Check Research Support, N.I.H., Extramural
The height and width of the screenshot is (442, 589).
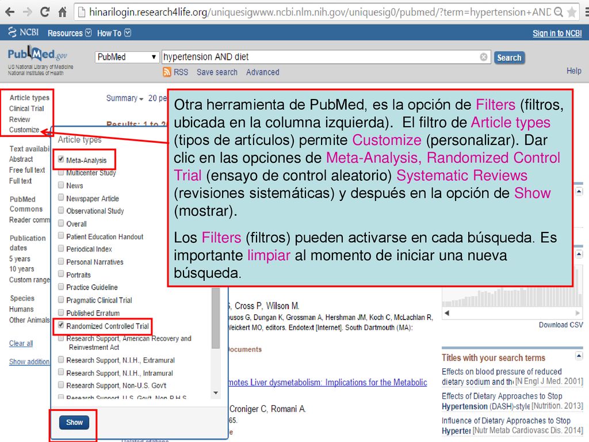pyautogui.click(x=61, y=360)
